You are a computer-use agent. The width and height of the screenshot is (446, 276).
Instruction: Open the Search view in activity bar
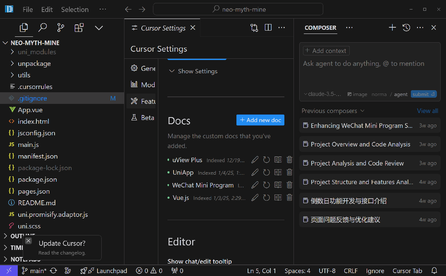coord(43,28)
